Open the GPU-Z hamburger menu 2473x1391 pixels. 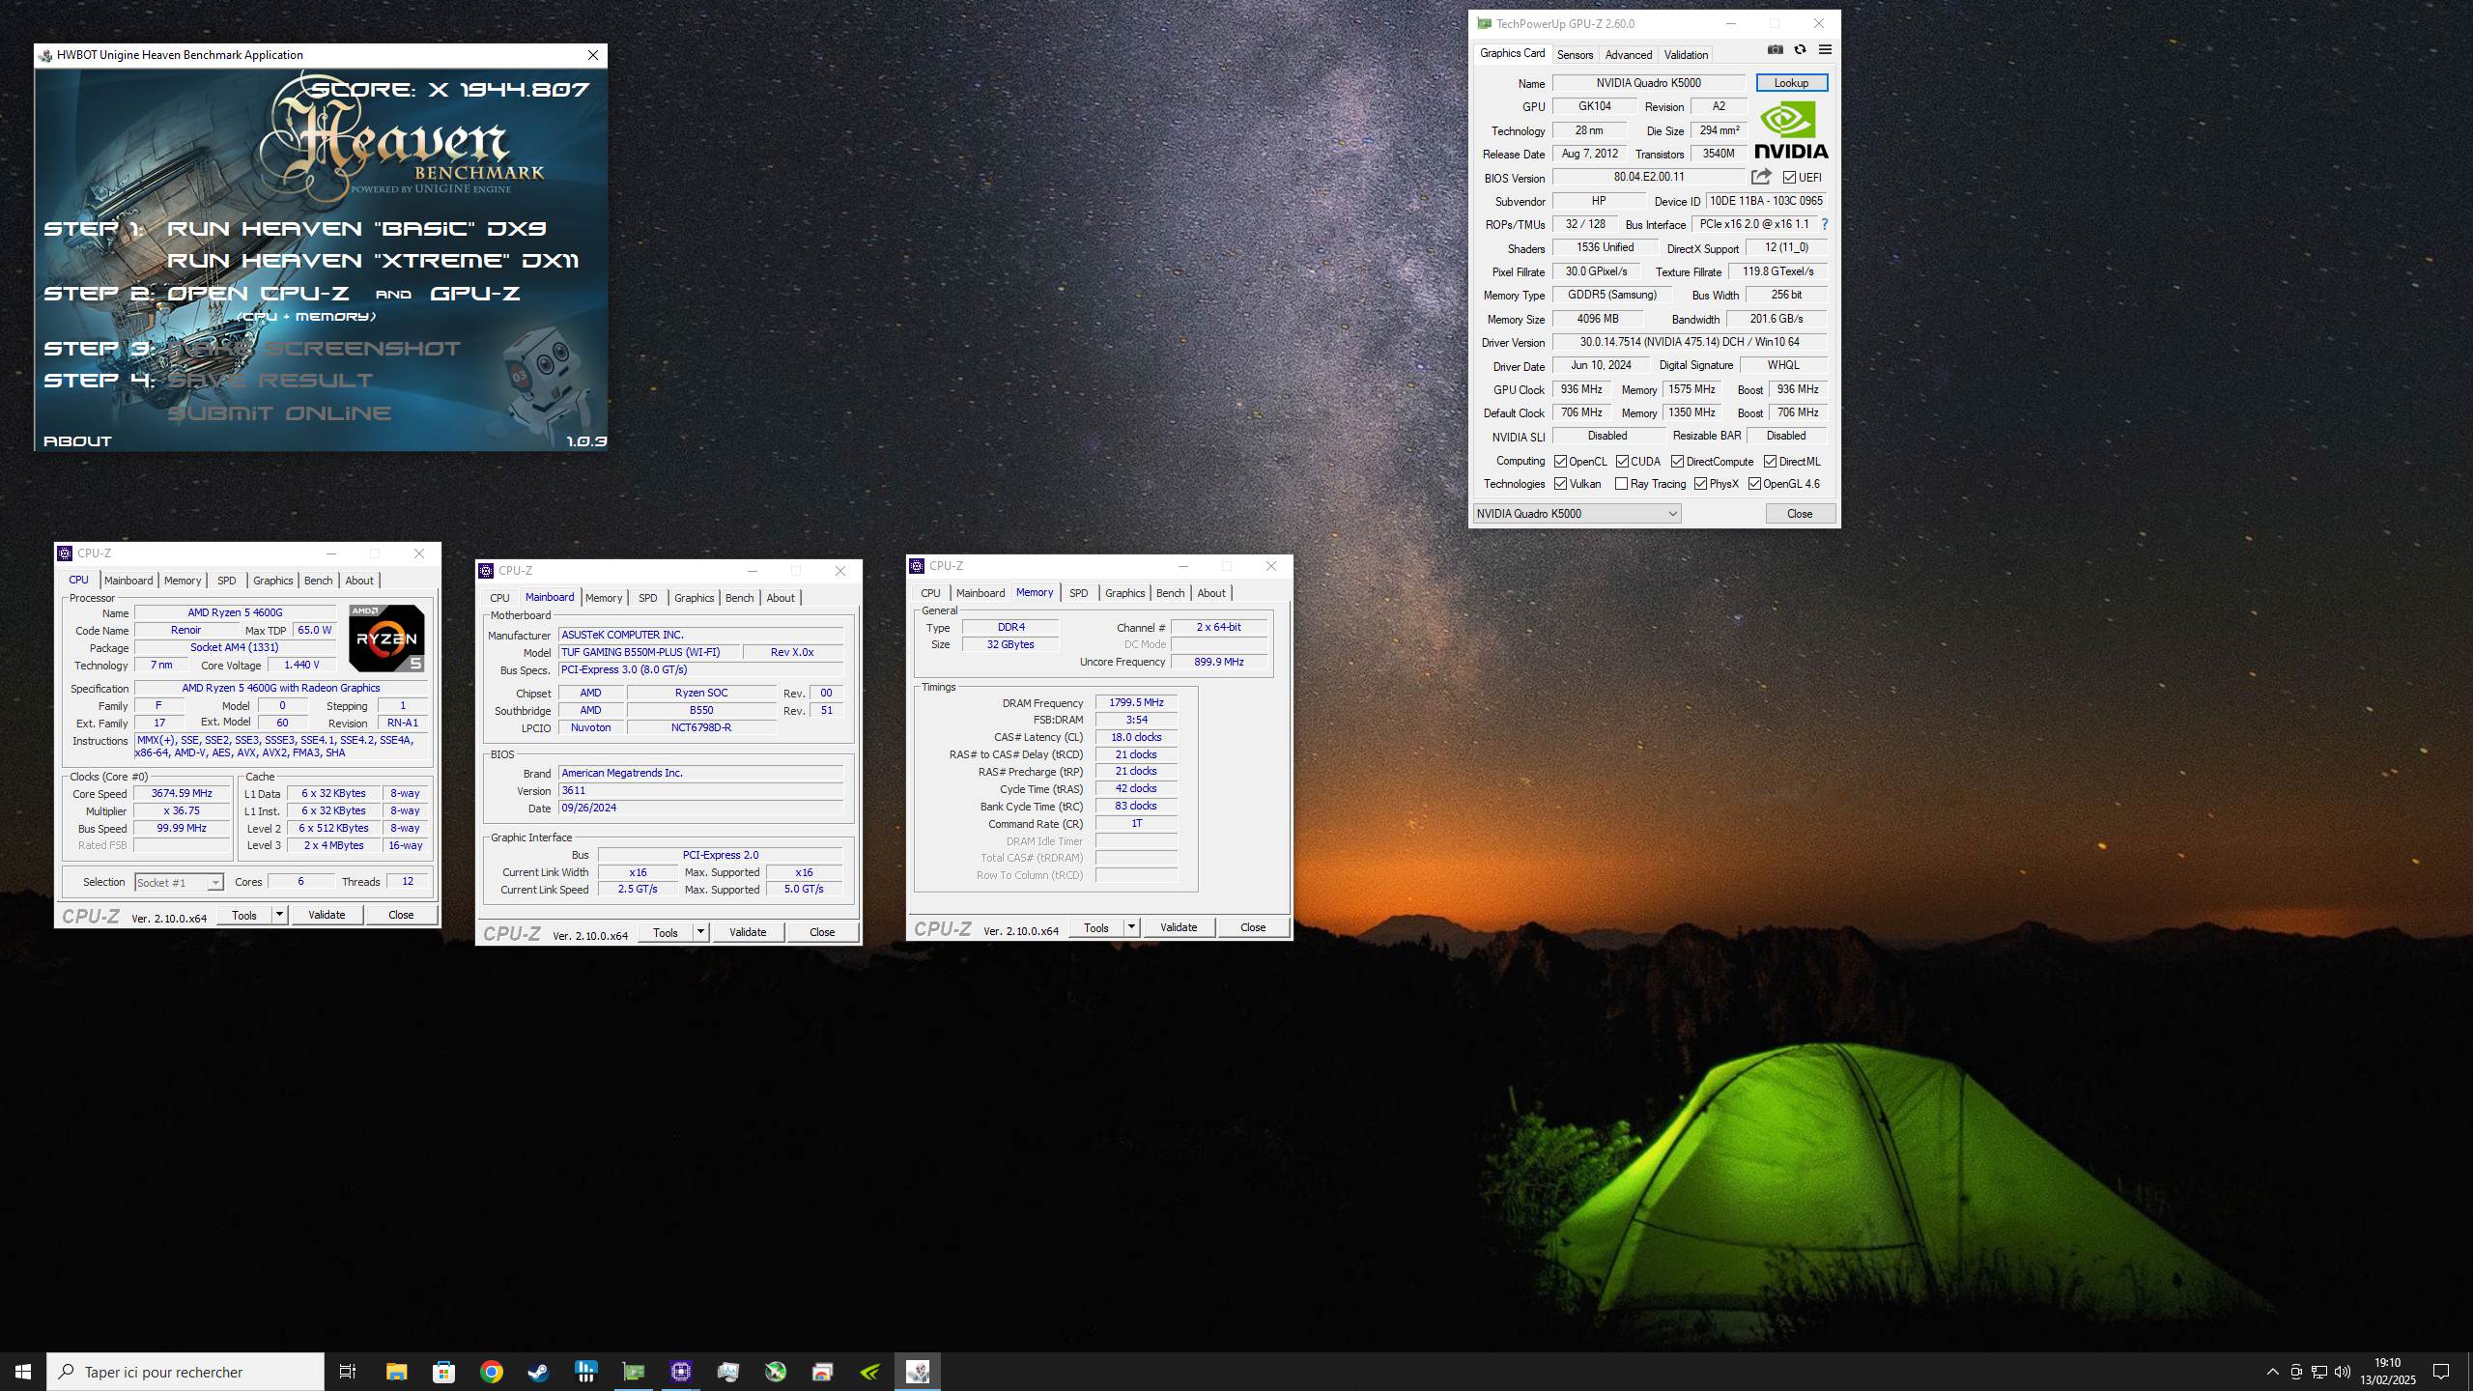click(x=1825, y=49)
